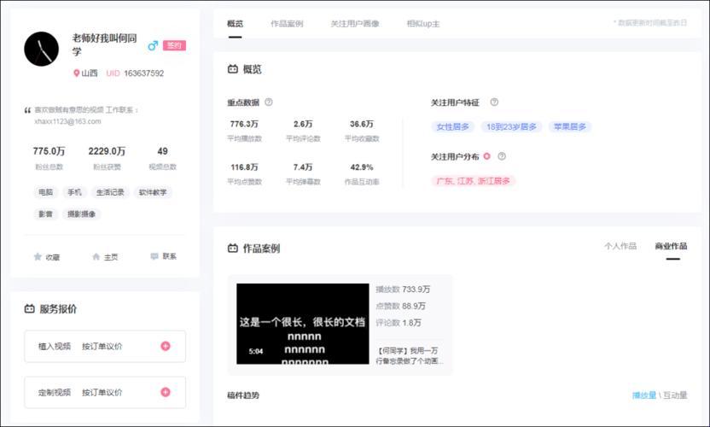Click the 36.6万 average favorites value

[362, 124]
